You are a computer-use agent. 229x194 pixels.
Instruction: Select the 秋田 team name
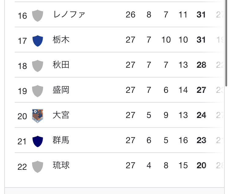(61, 65)
